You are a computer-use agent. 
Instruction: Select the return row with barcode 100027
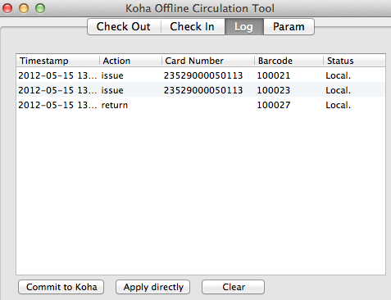[x=201, y=105]
